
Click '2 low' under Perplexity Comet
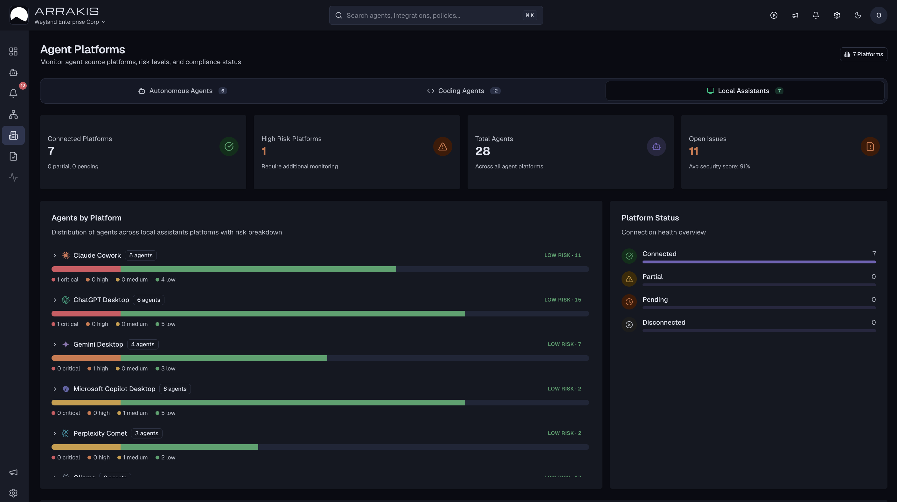click(165, 458)
